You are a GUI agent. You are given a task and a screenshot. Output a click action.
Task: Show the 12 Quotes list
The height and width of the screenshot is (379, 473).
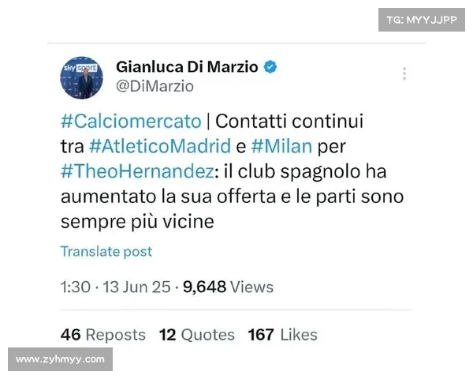coord(197,335)
